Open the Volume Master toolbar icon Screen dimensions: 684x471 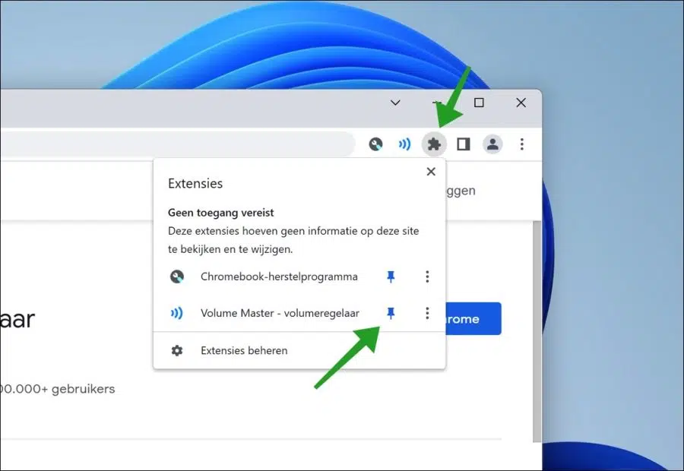click(x=405, y=144)
